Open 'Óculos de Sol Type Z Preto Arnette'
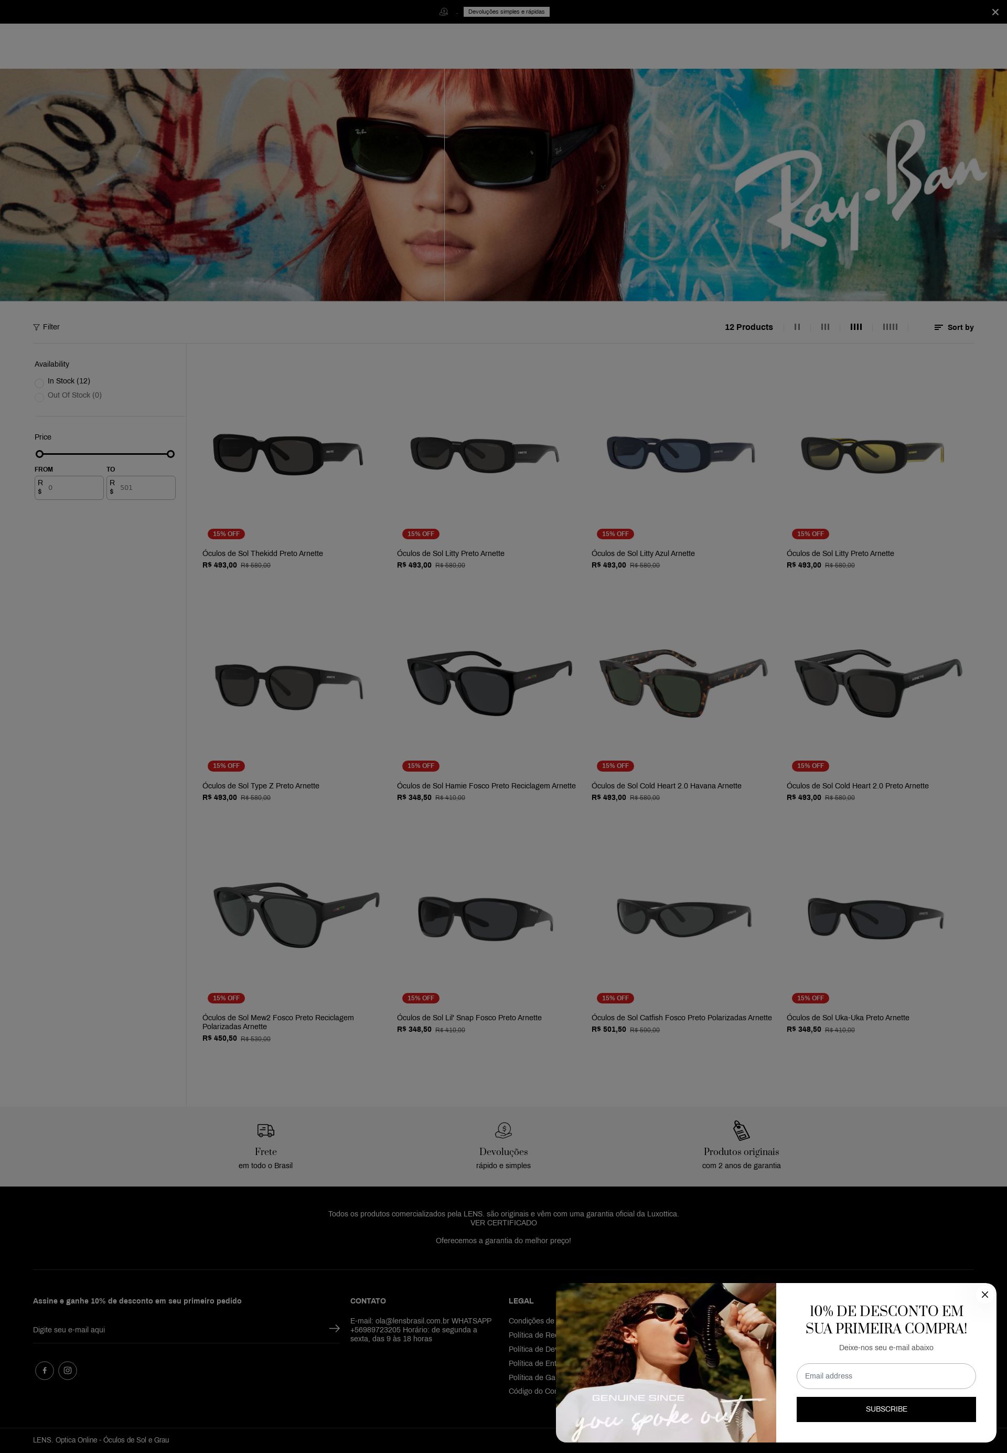Screen dimensions: 1007x1453 261,785
